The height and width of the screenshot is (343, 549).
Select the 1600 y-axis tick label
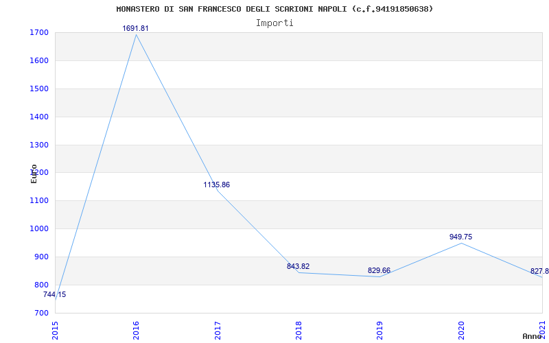(x=39, y=61)
